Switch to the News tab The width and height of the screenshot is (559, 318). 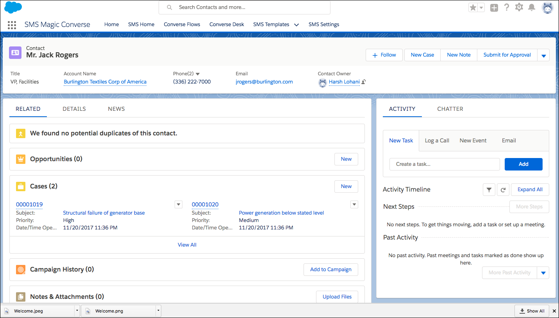point(116,109)
